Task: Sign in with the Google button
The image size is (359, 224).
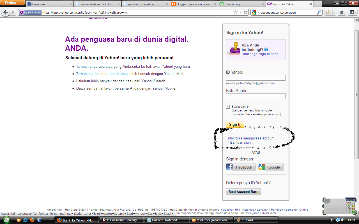Action: click(x=271, y=167)
